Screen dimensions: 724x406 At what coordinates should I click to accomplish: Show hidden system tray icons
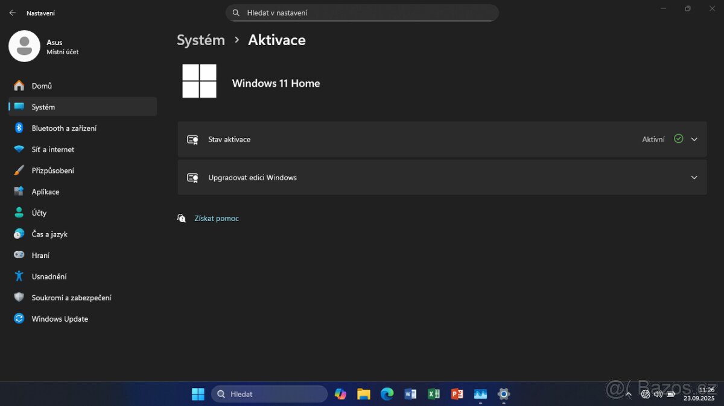629,393
